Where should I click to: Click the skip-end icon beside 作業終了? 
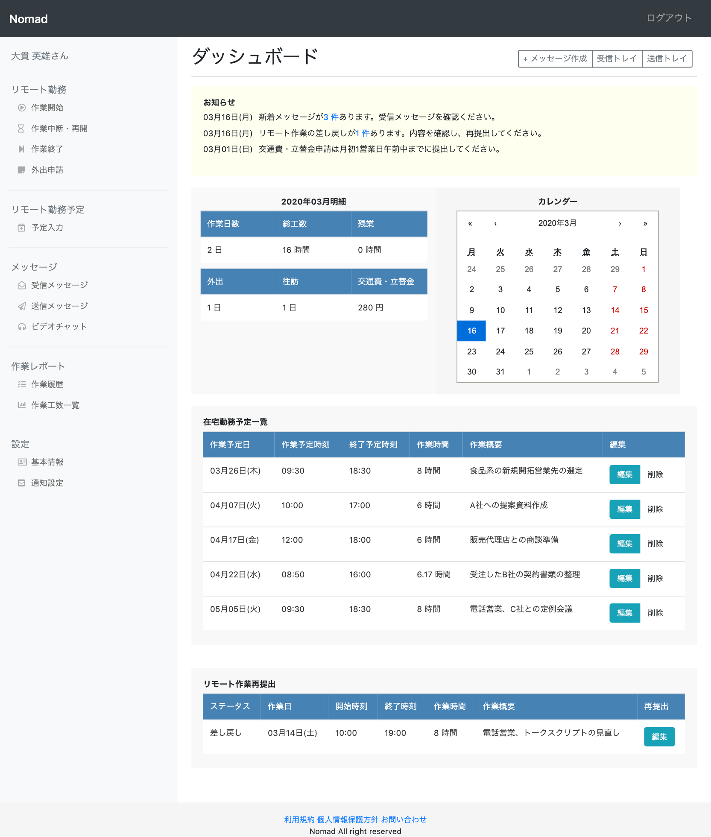(x=21, y=149)
